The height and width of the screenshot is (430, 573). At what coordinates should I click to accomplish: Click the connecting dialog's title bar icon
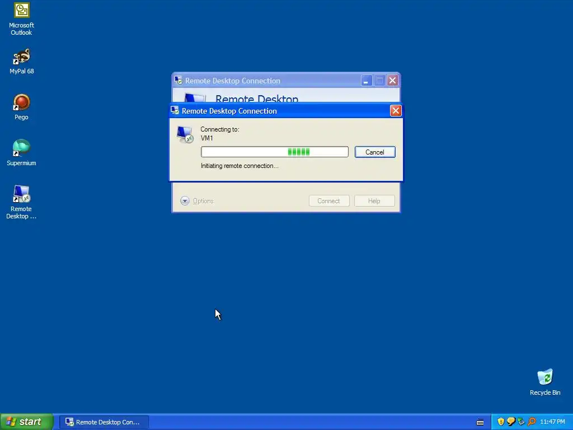click(175, 110)
